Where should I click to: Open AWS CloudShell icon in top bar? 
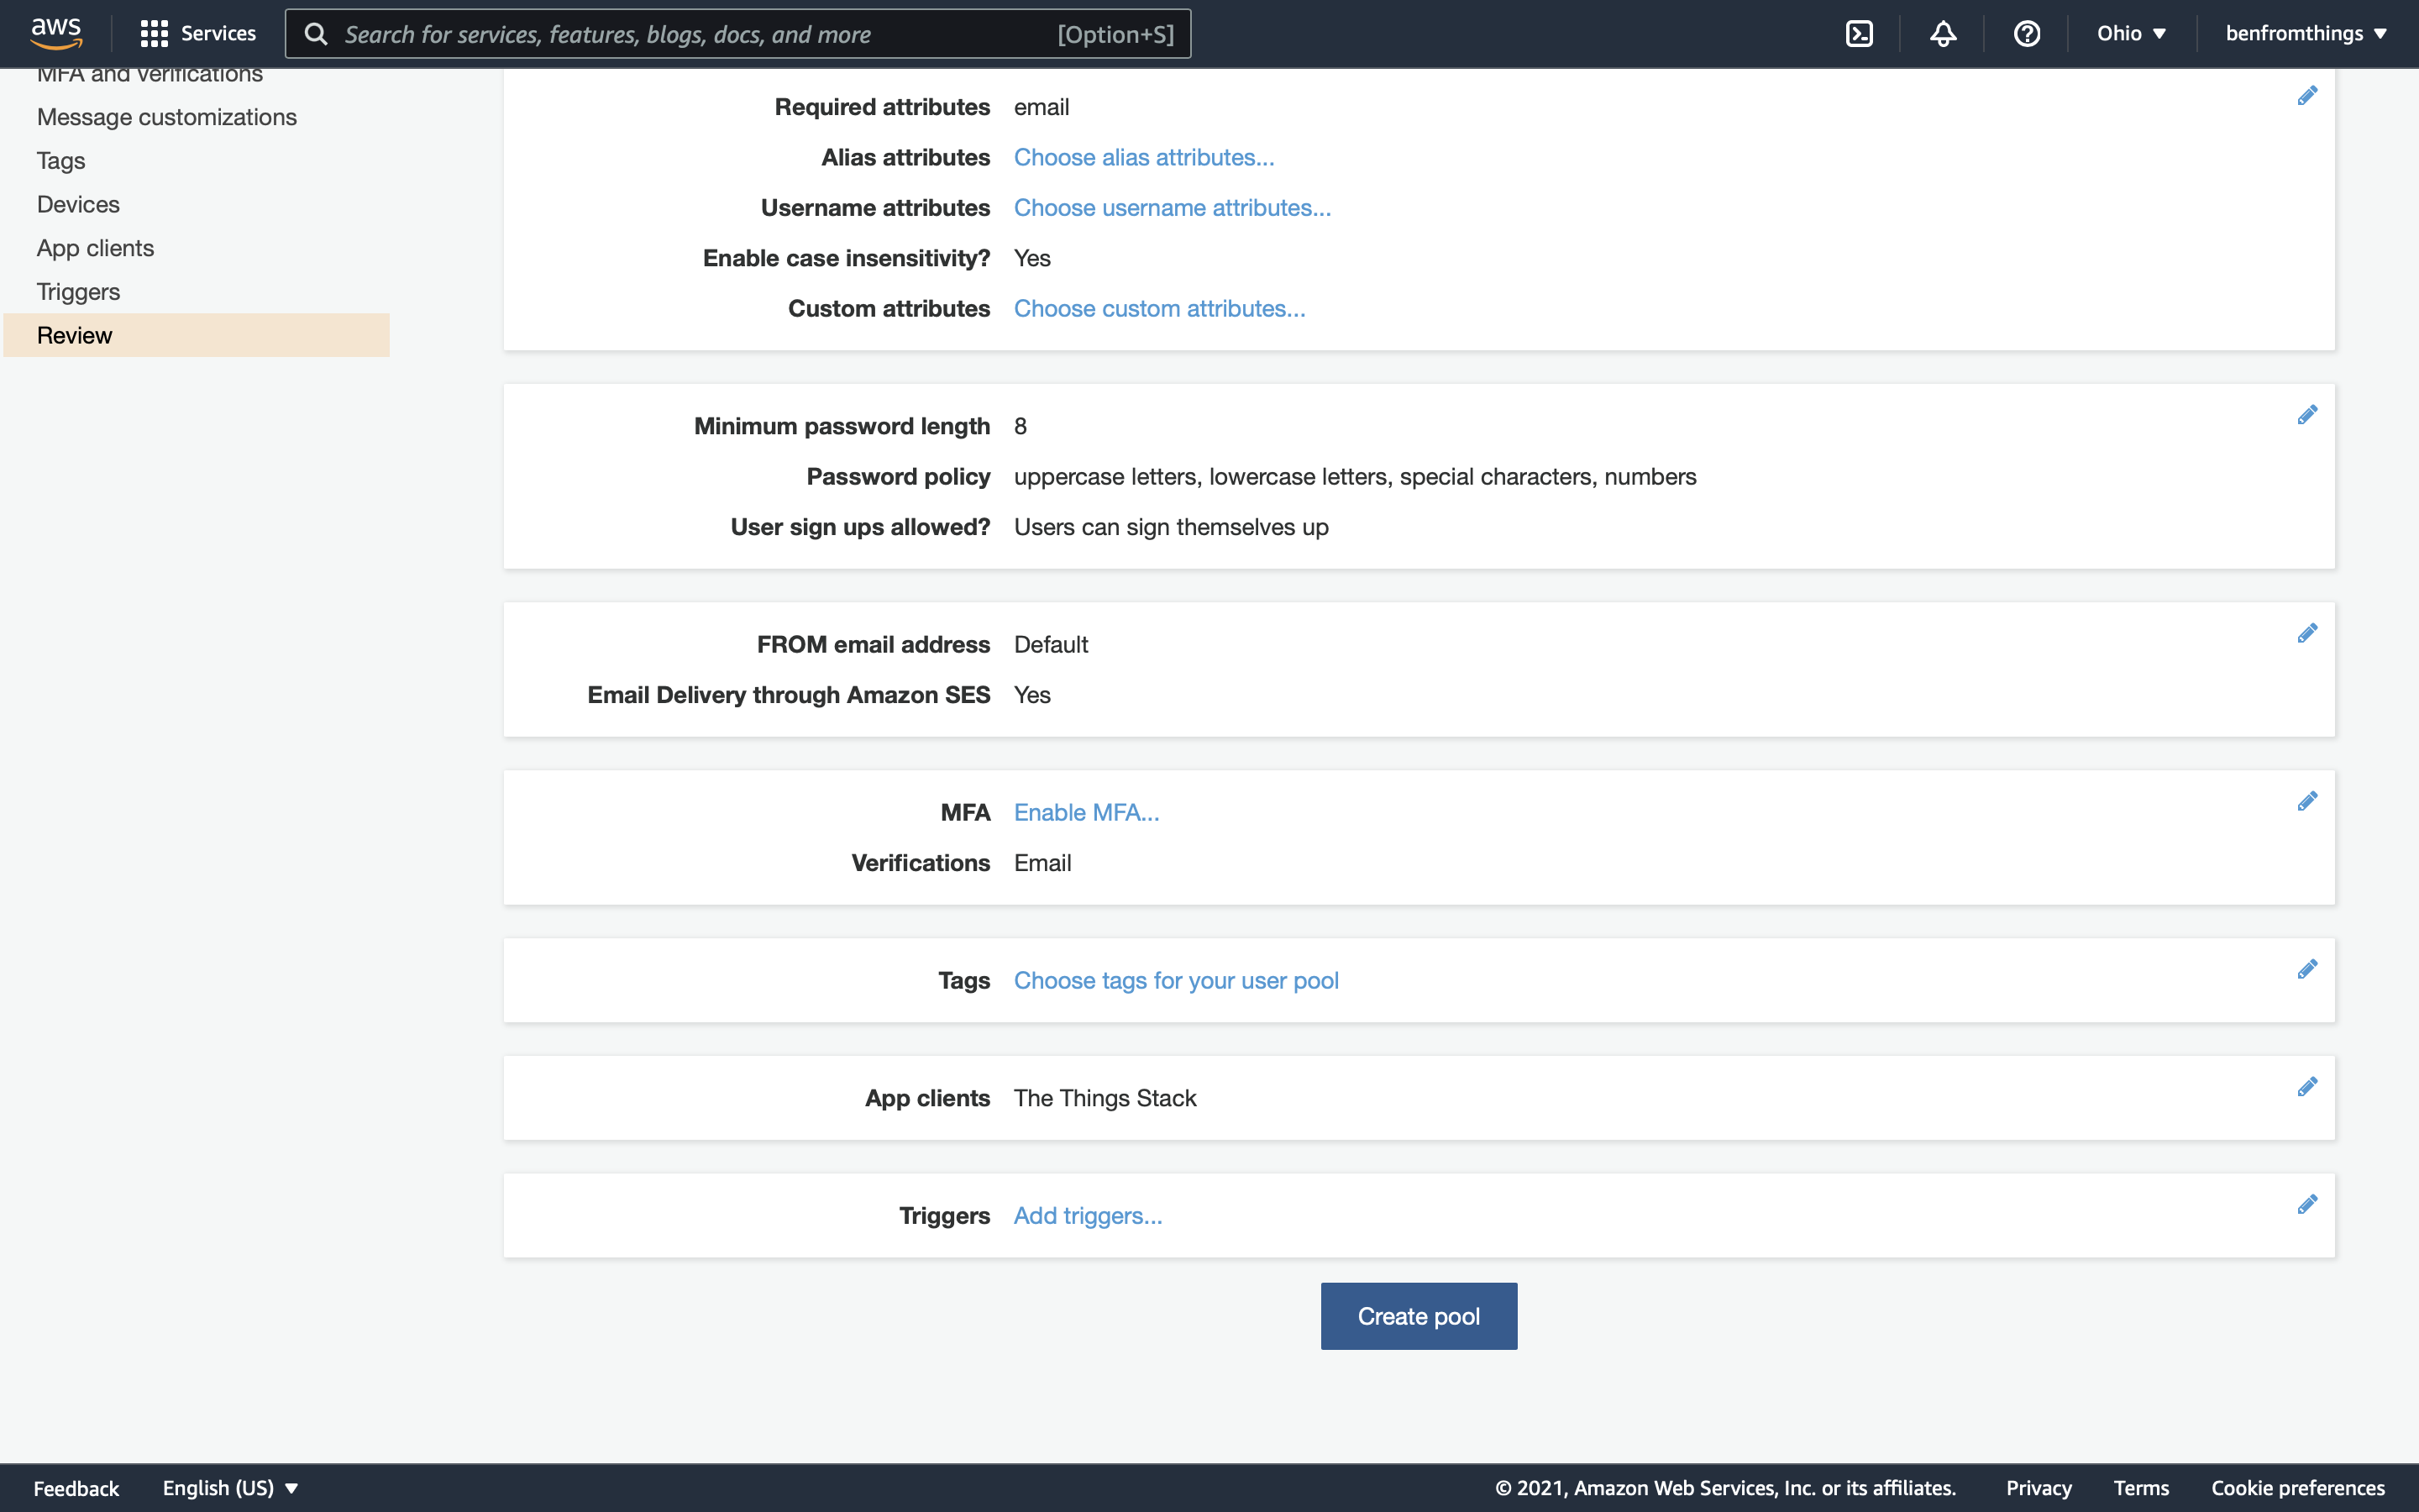pyautogui.click(x=1858, y=34)
